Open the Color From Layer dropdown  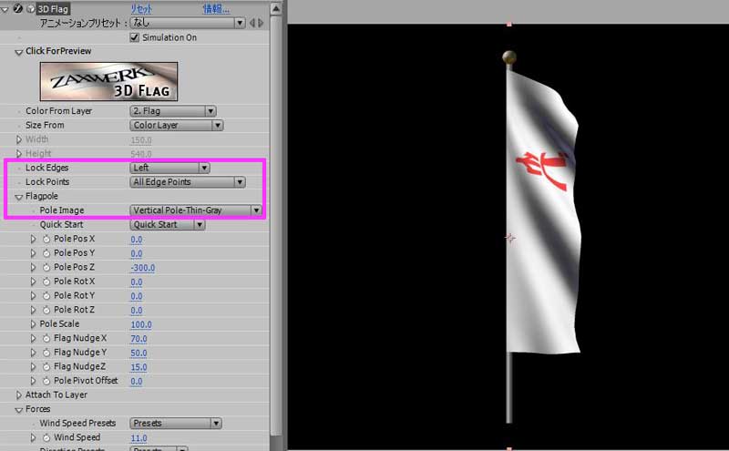pyautogui.click(x=172, y=110)
